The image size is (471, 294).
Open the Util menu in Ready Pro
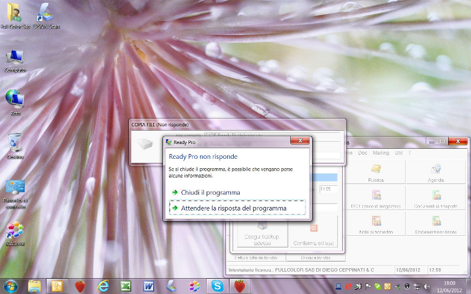click(399, 153)
